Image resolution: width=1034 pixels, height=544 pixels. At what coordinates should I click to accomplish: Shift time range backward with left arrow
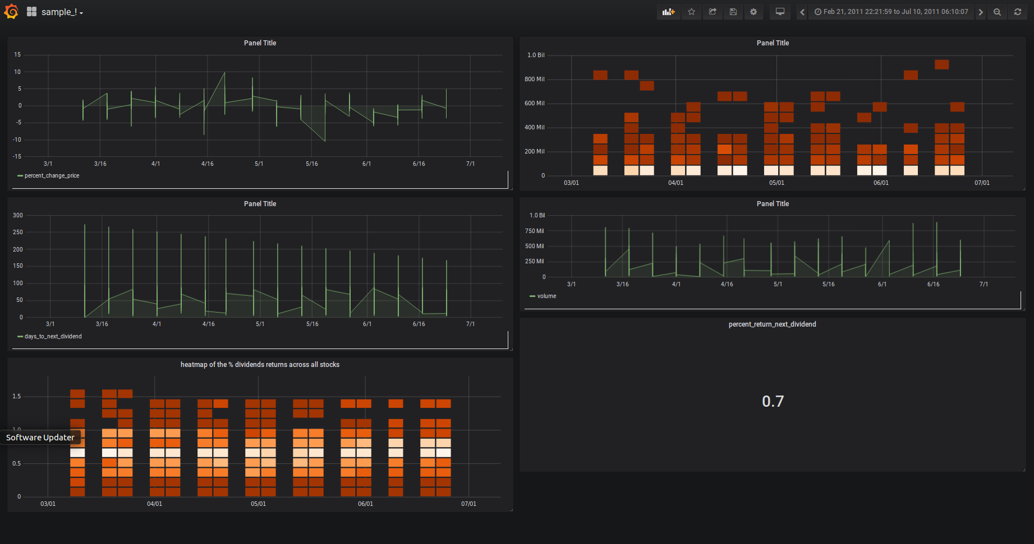click(x=802, y=12)
